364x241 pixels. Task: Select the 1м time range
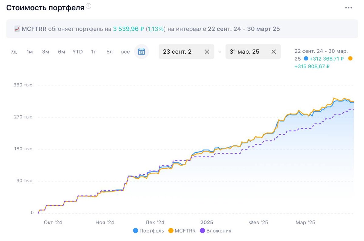(x=29, y=52)
